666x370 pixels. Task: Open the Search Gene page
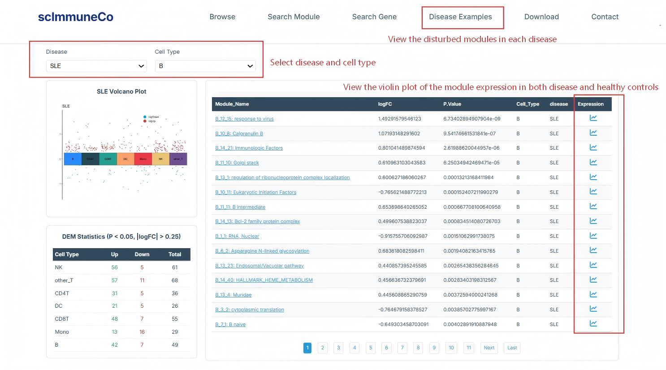pos(374,17)
